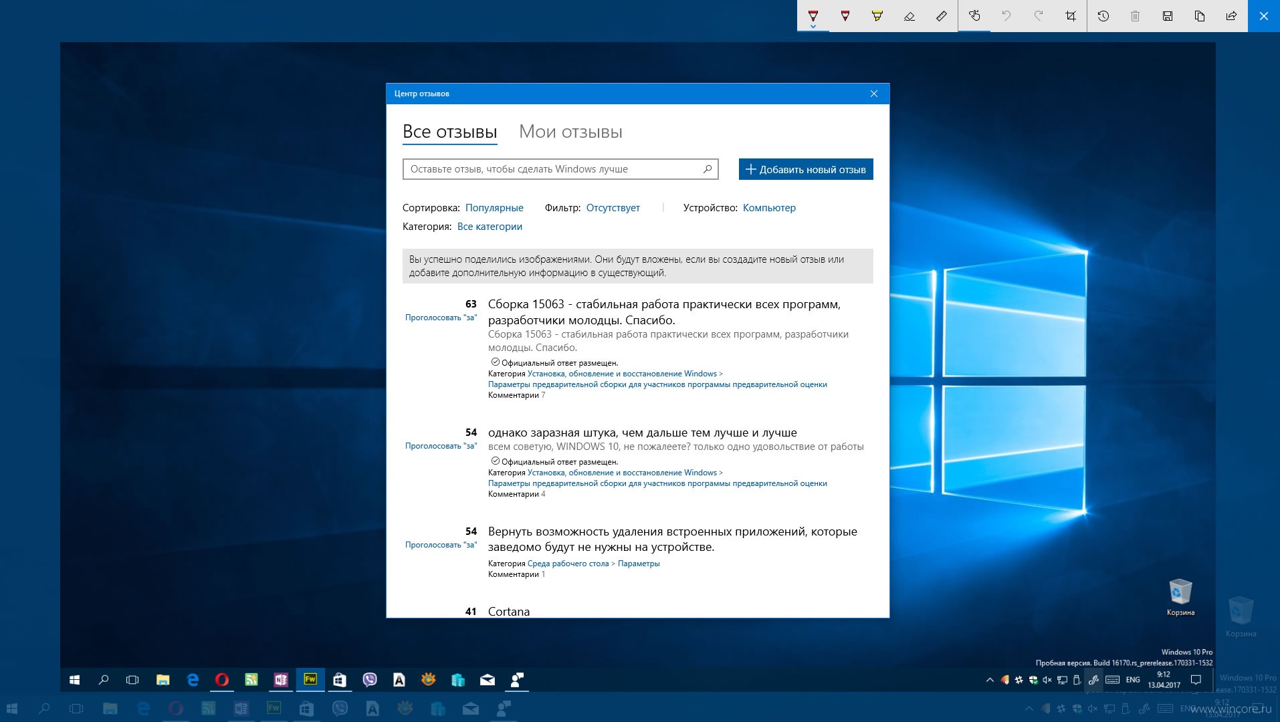This screenshot has width=1280, height=722.
Task: Click the search magnifier on bright taskbar
Action: click(104, 680)
